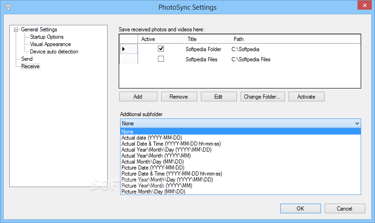Image resolution: width=375 pixels, height=223 pixels.
Task: Collapse the General Settings tree node
Action: [16, 30]
